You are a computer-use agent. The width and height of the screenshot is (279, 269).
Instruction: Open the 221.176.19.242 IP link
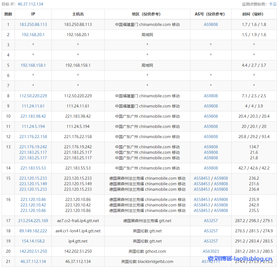tap(33, 147)
